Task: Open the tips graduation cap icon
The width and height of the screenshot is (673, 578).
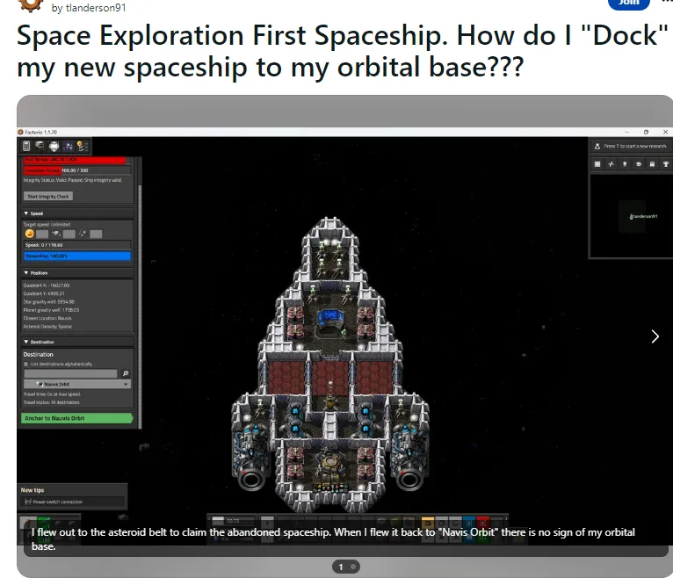Action: point(638,164)
